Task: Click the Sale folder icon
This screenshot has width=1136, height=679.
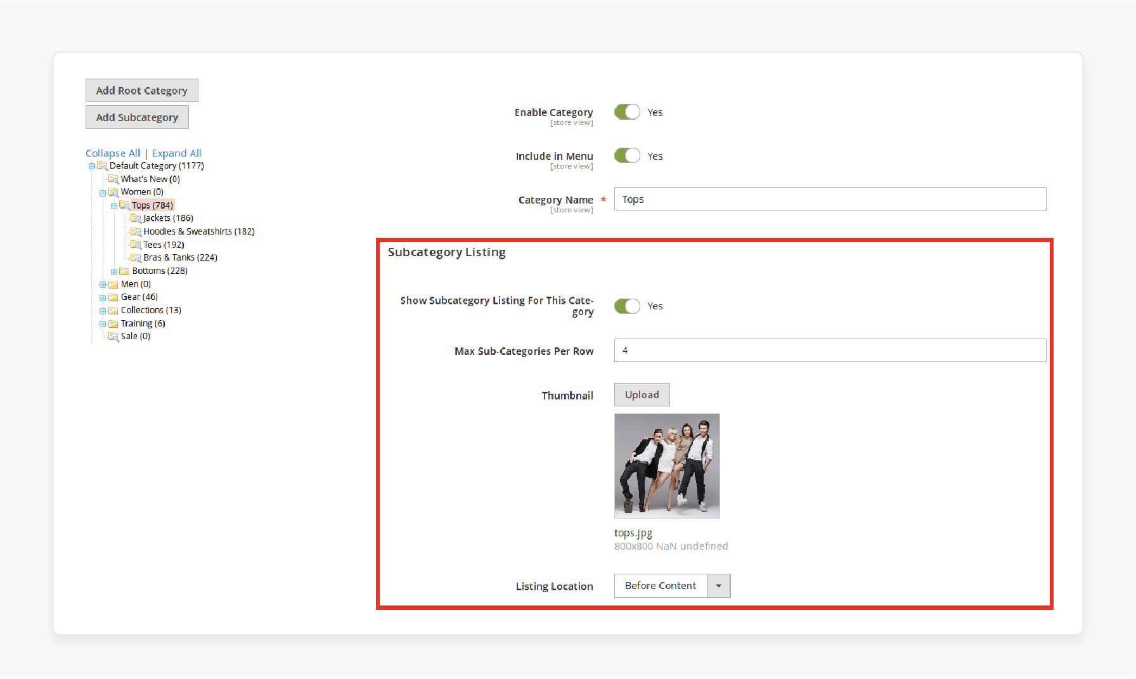Action: (x=113, y=337)
